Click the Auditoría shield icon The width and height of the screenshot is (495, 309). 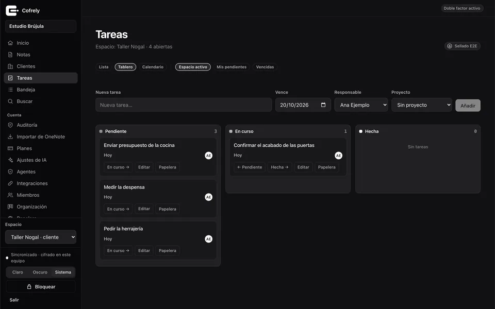pos(10,125)
